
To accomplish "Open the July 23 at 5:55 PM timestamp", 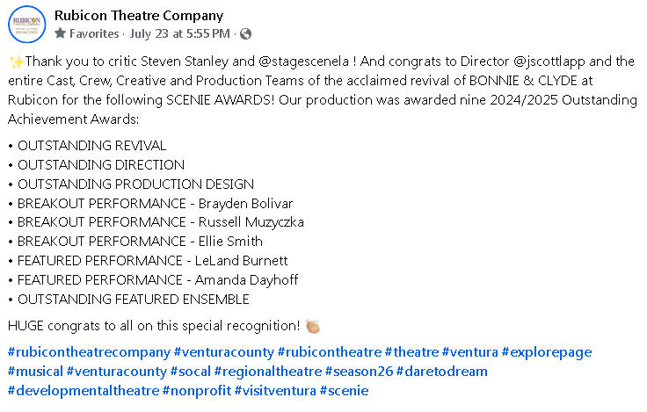I will [x=180, y=33].
